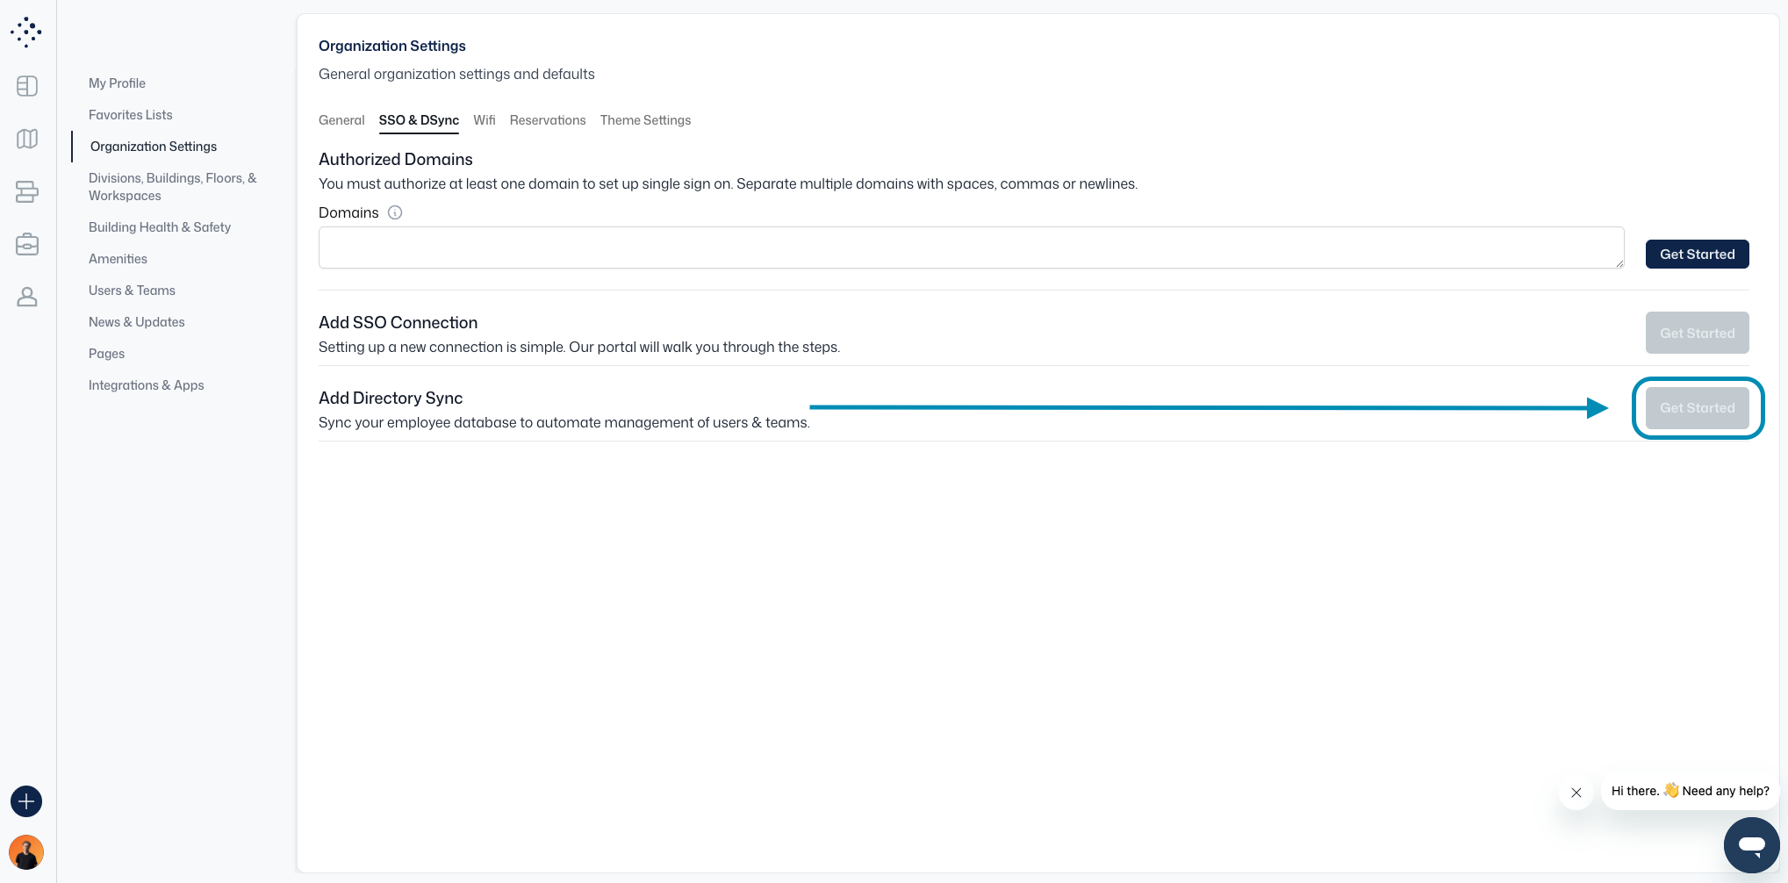Switch to the Wifi tab
This screenshot has width=1788, height=883.
tap(484, 120)
